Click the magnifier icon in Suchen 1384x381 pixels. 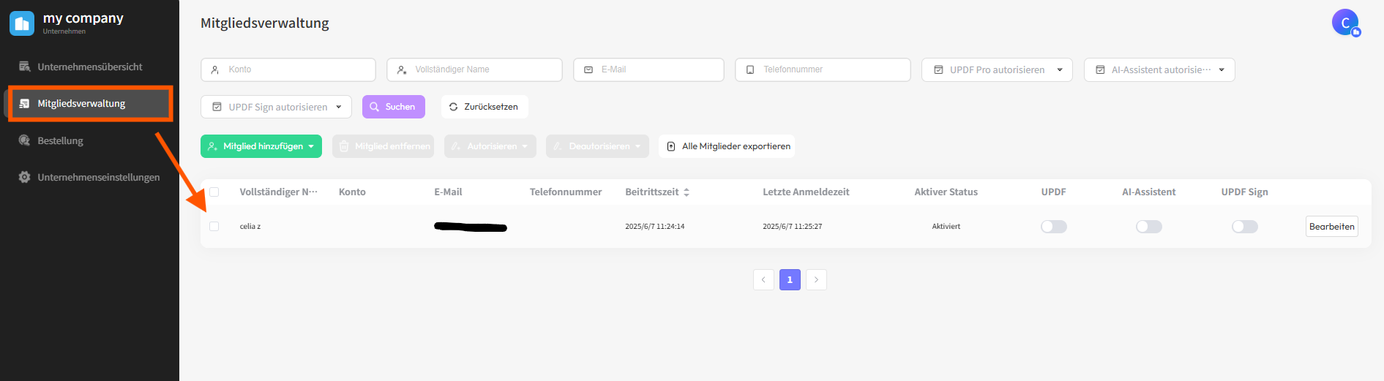click(374, 107)
